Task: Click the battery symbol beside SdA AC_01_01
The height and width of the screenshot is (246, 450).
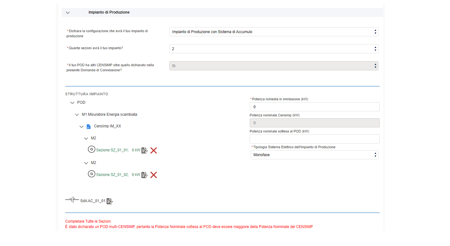Action: [x=72, y=200]
